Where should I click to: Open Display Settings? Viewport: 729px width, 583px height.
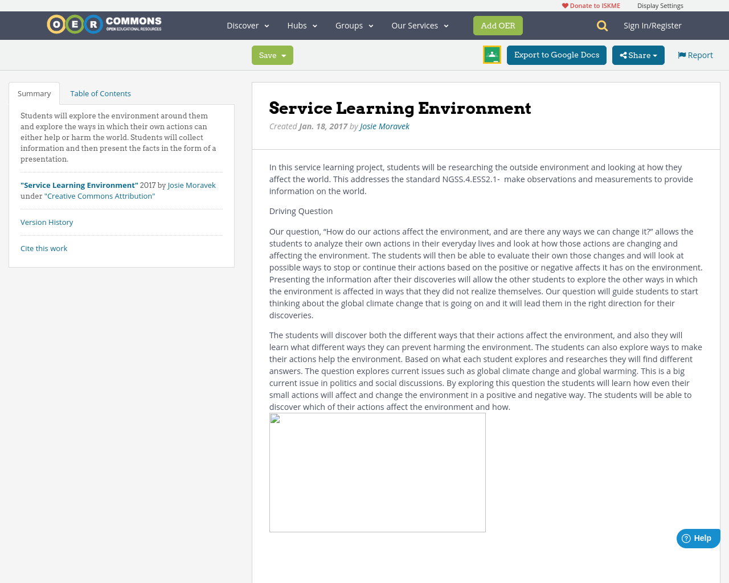(x=660, y=6)
